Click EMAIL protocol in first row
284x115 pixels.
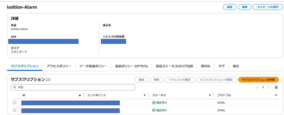[221, 103]
